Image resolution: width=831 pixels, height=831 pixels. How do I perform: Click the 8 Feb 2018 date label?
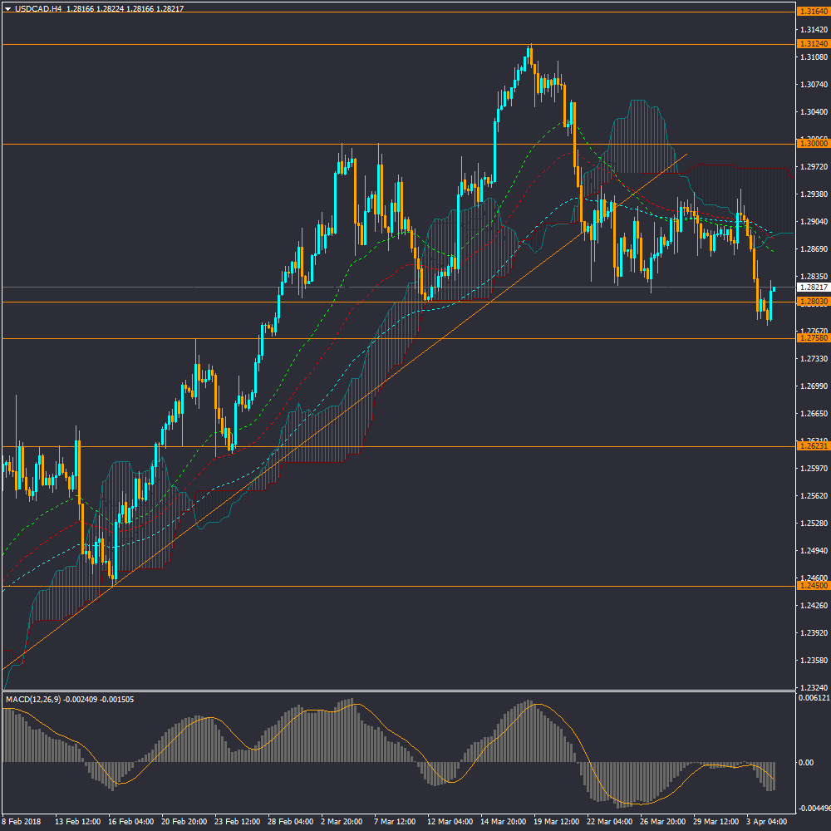point(23,822)
